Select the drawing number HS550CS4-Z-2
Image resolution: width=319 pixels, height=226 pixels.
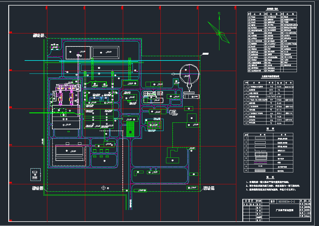point(286,202)
